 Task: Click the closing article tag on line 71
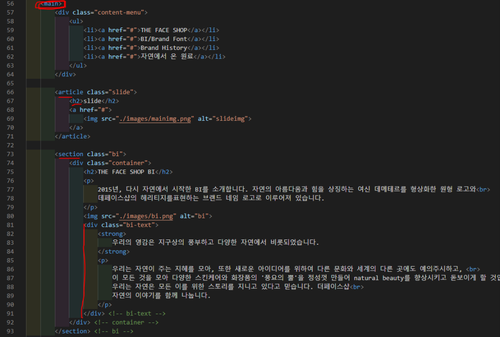(72, 136)
